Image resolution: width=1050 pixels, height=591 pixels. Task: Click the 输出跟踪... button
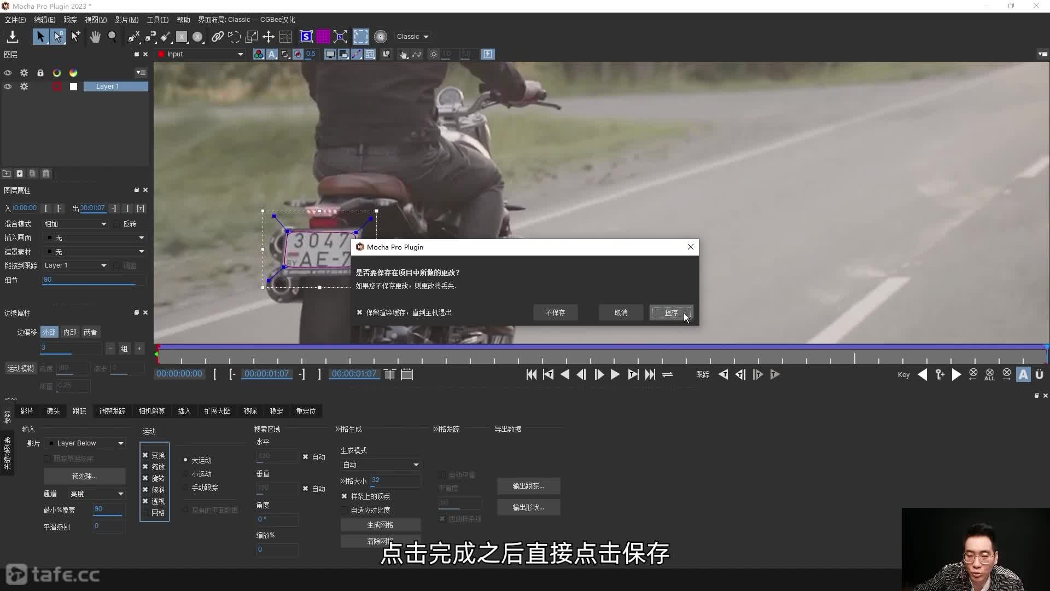click(528, 486)
